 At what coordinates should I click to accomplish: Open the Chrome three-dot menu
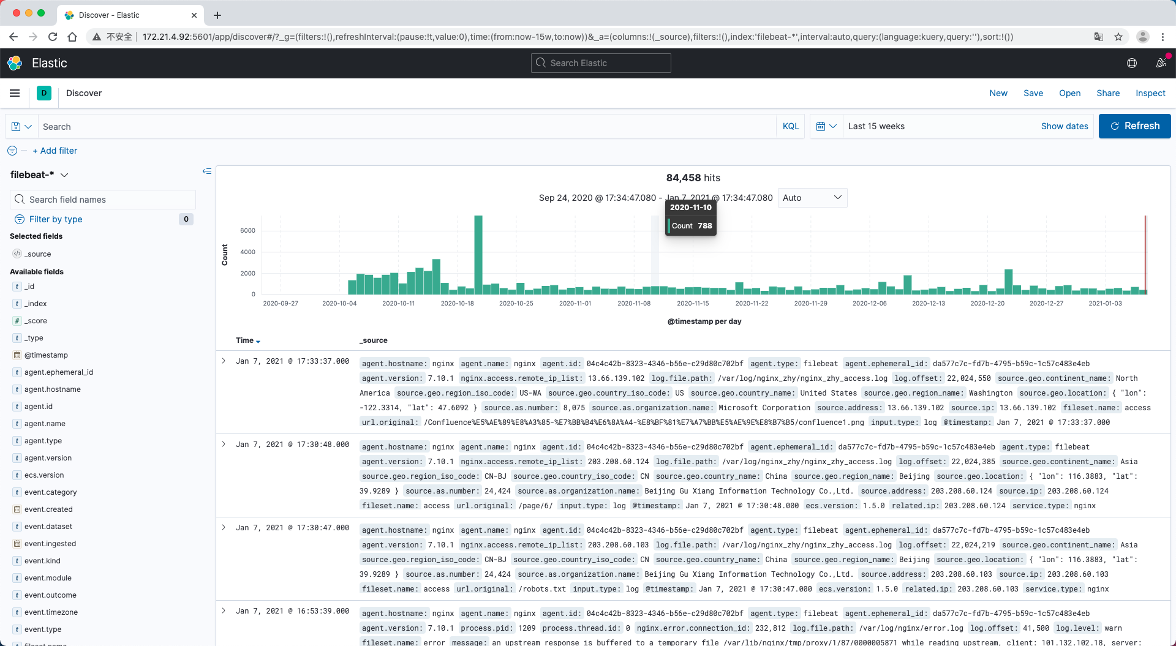1163,37
